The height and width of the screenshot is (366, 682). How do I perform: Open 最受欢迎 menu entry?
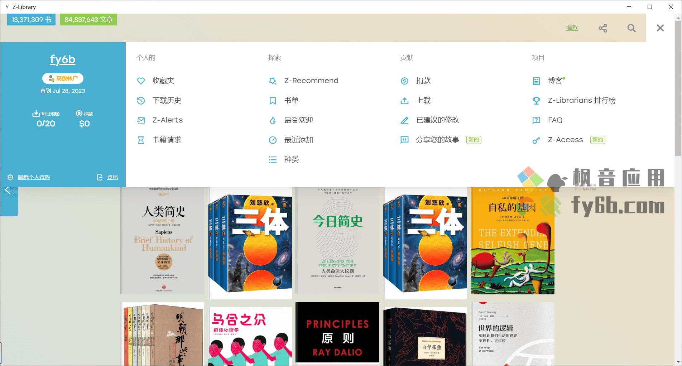coord(299,120)
